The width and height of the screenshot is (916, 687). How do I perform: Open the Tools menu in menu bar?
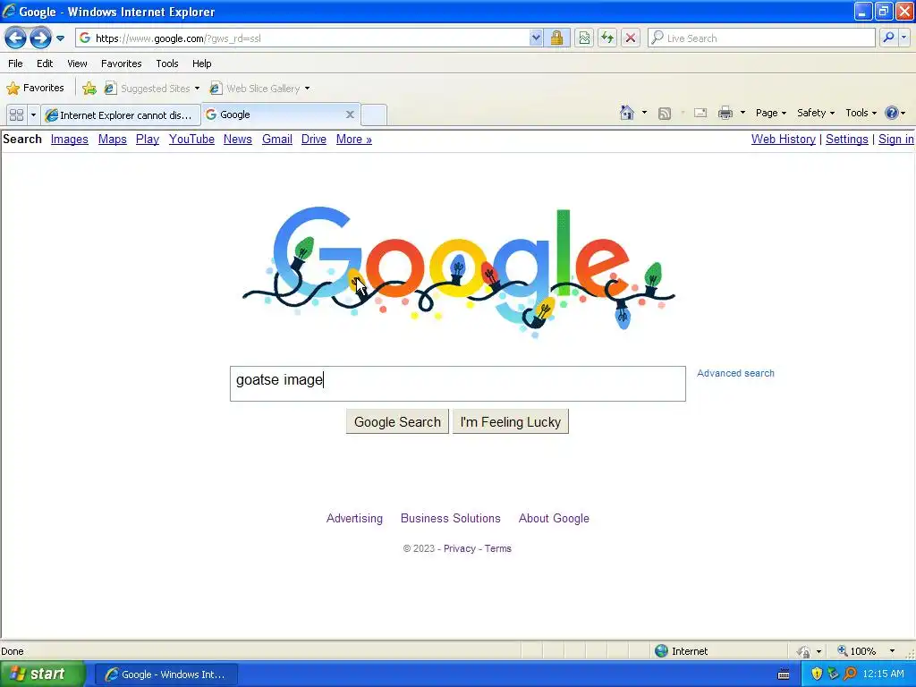tap(167, 64)
